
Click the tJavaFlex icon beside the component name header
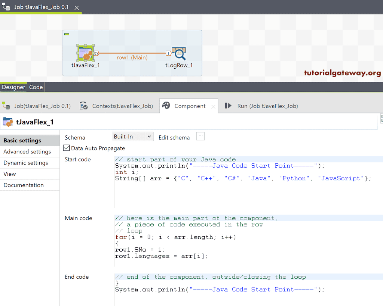tap(7, 122)
